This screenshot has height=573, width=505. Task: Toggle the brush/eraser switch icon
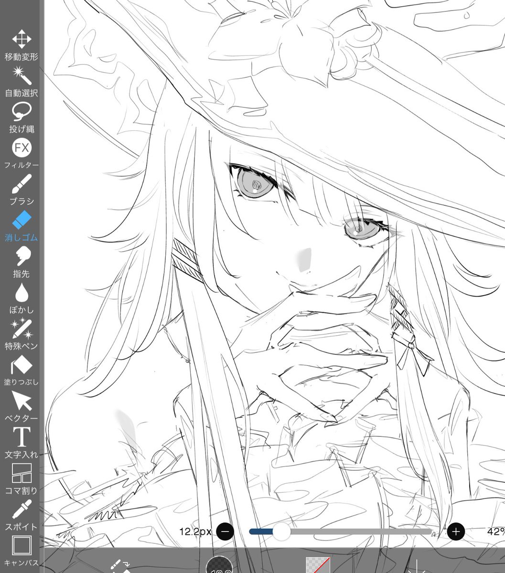[120, 565]
